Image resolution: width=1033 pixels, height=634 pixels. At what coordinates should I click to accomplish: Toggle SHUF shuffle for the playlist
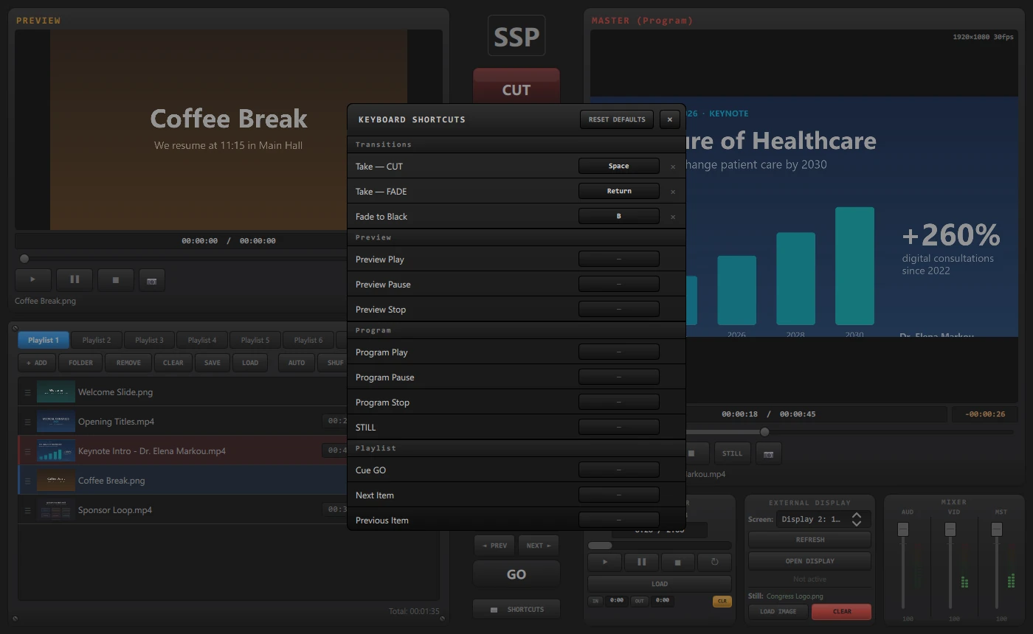click(334, 363)
